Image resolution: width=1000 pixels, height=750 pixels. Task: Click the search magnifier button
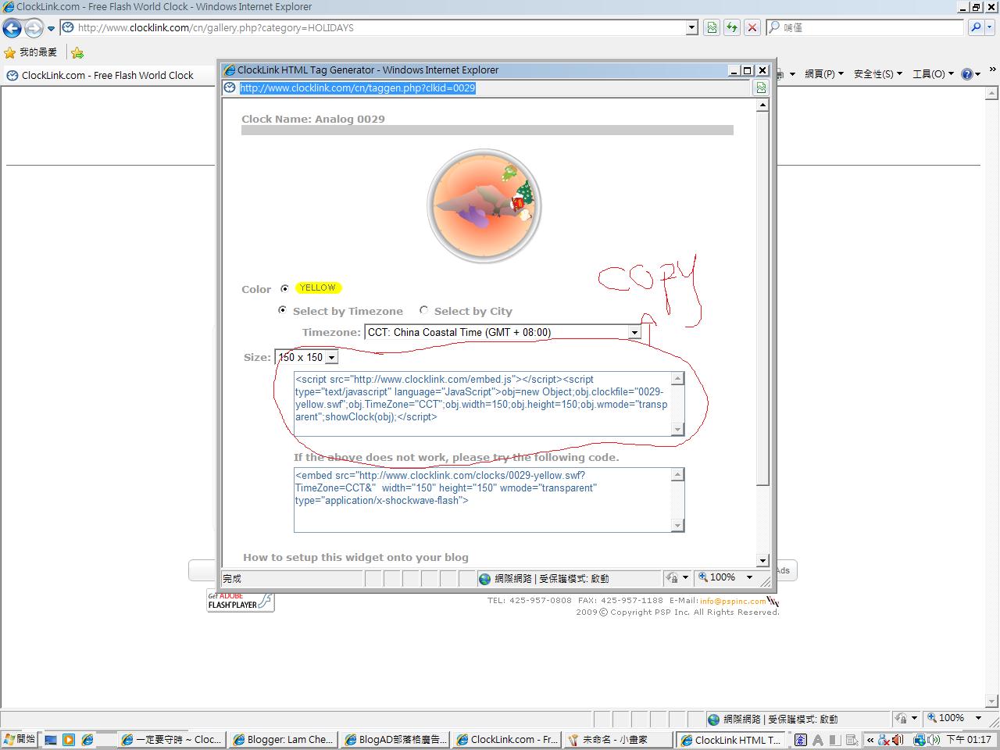coord(975,27)
